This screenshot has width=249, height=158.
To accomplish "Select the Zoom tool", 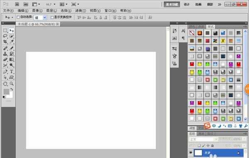I will [x=12, y=84].
